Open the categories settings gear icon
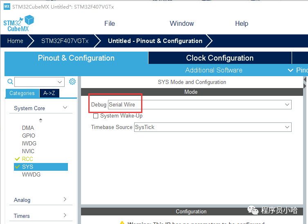 72,81
